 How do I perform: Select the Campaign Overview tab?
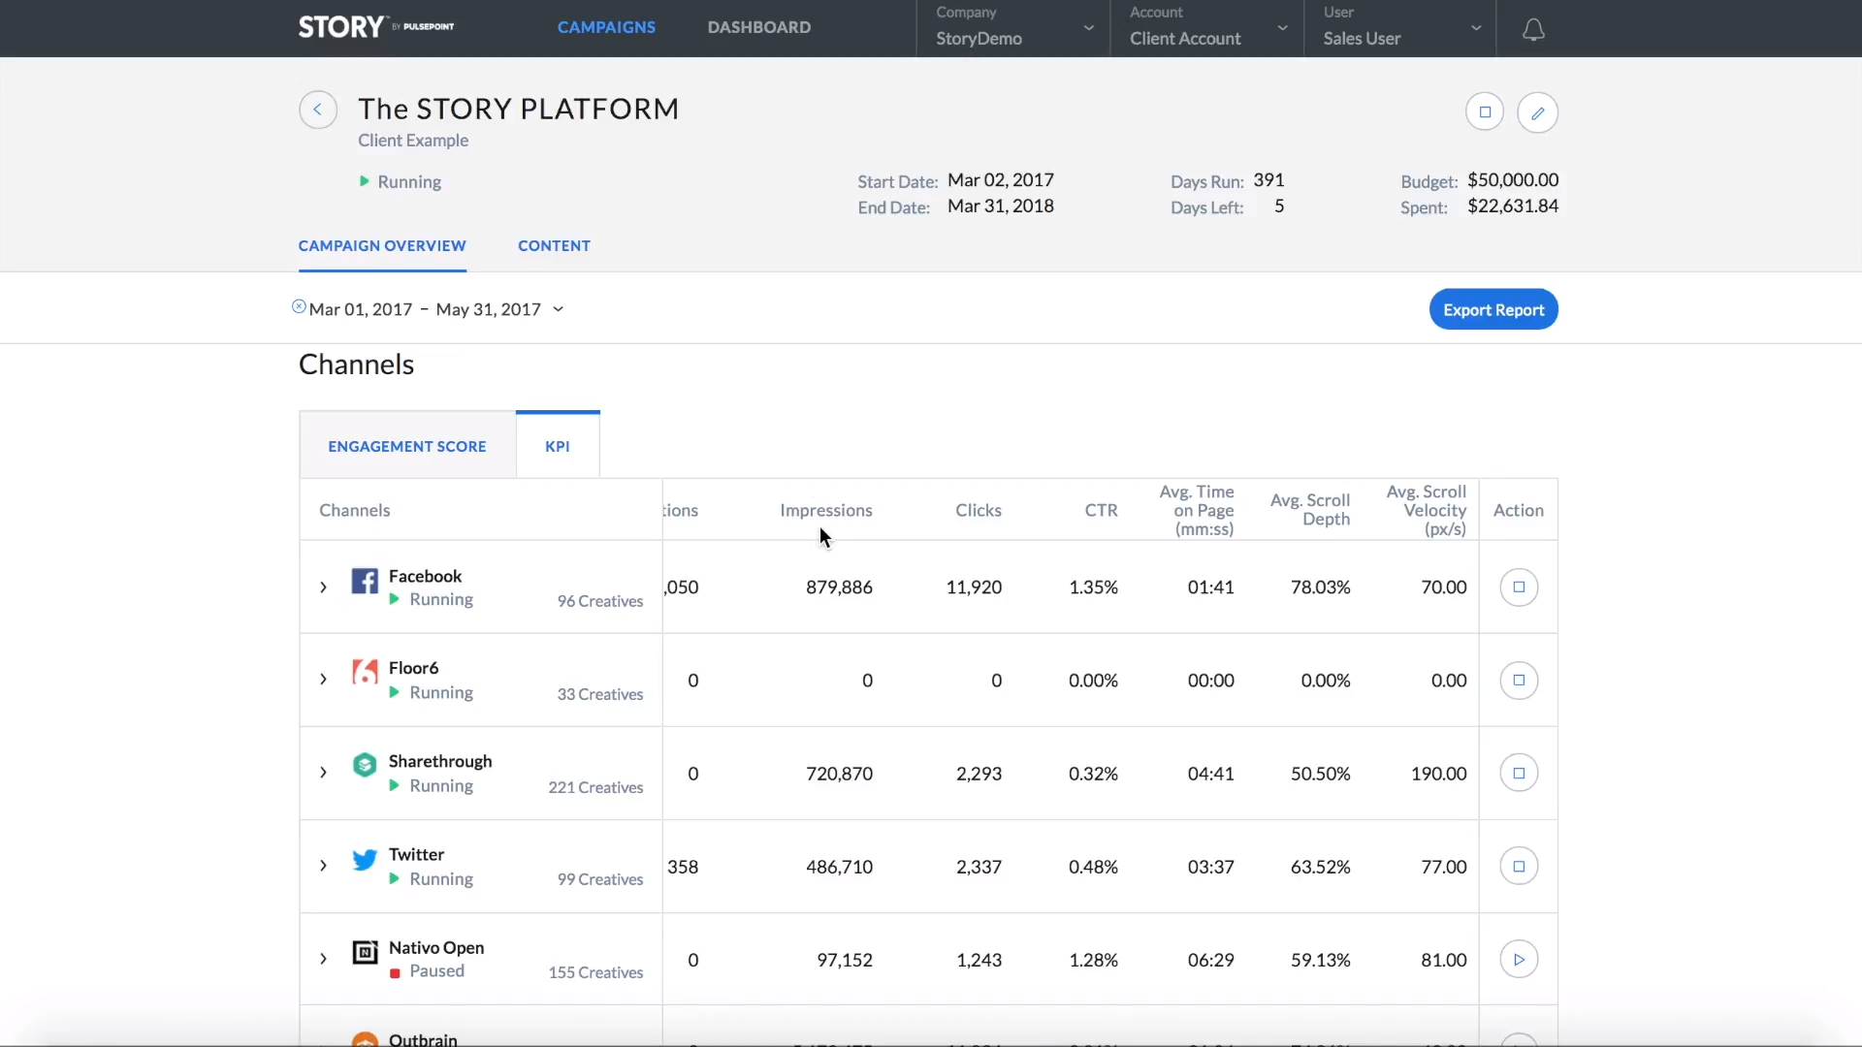pyautogui.click(x=382, y=245)
